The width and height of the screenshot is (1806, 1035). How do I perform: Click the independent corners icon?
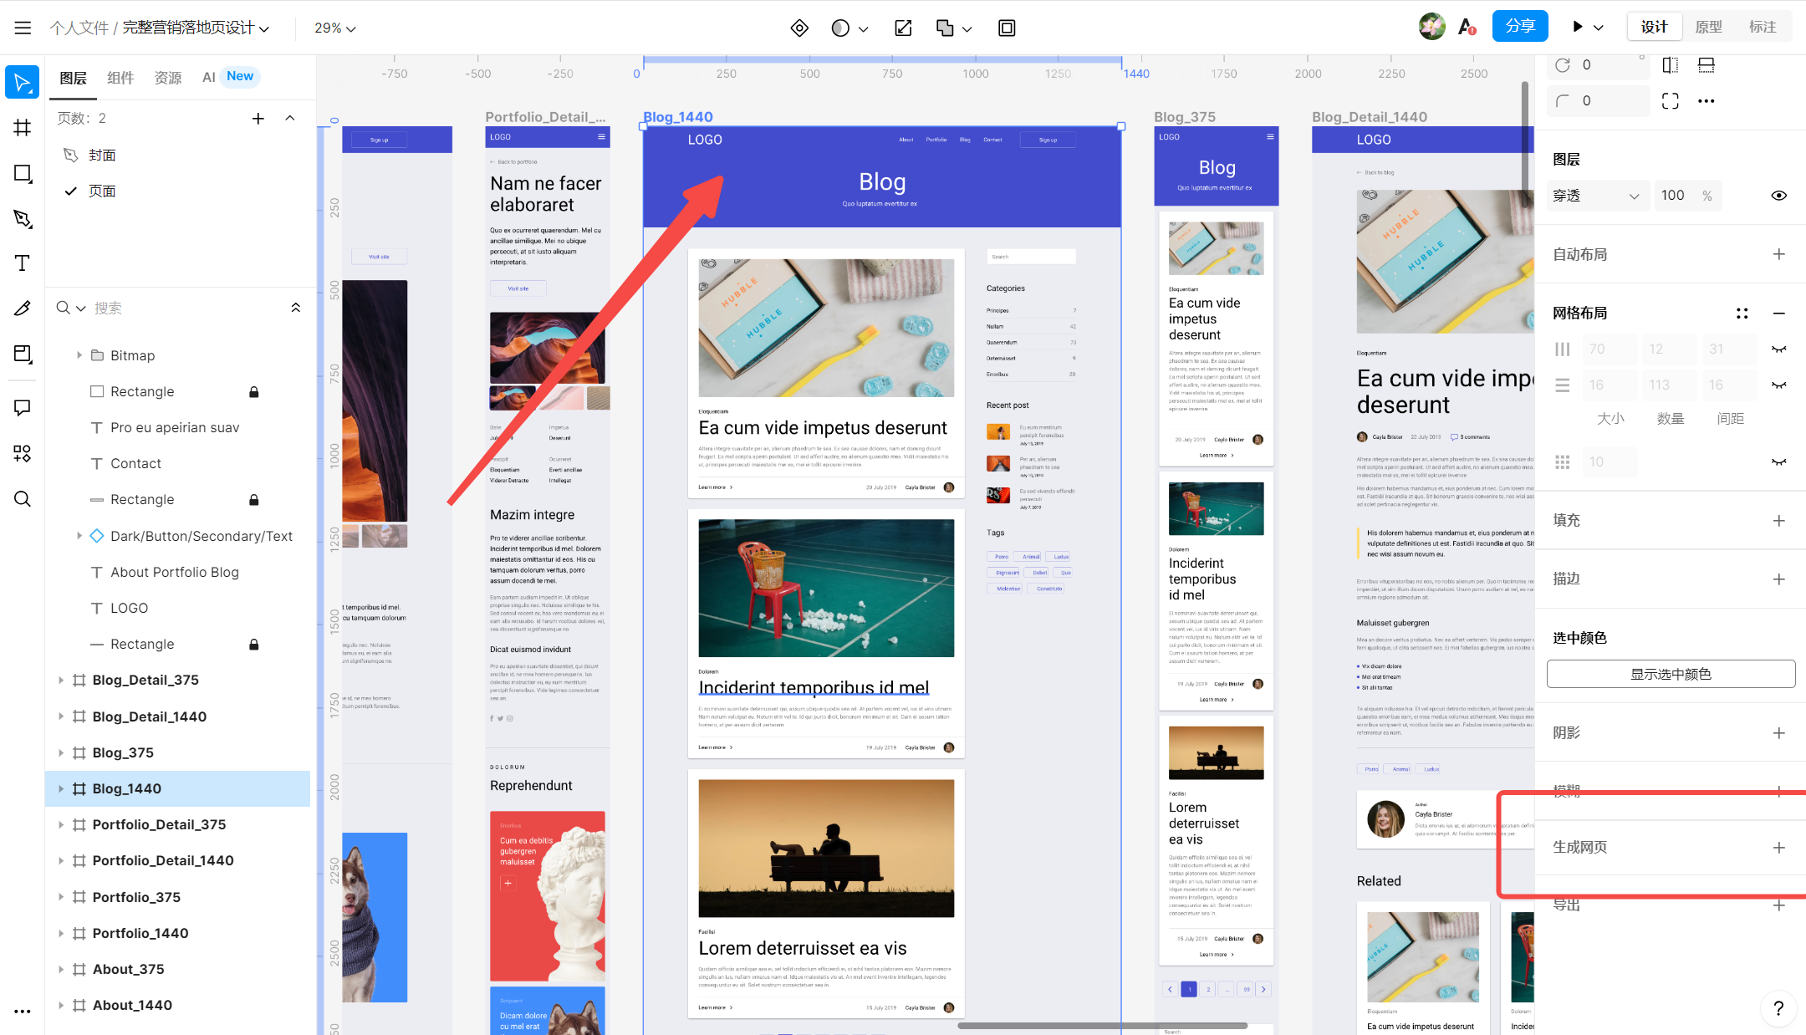[1671, 101]
